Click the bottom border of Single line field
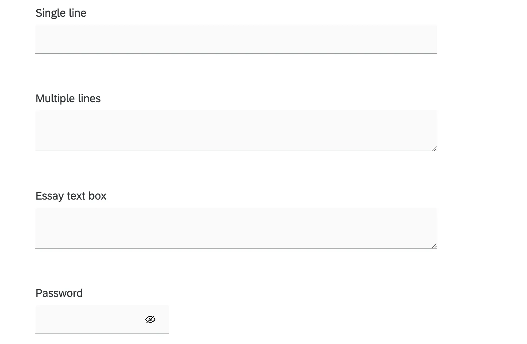The width and height of the screenshot is (527, 344). tap(236, 54)
